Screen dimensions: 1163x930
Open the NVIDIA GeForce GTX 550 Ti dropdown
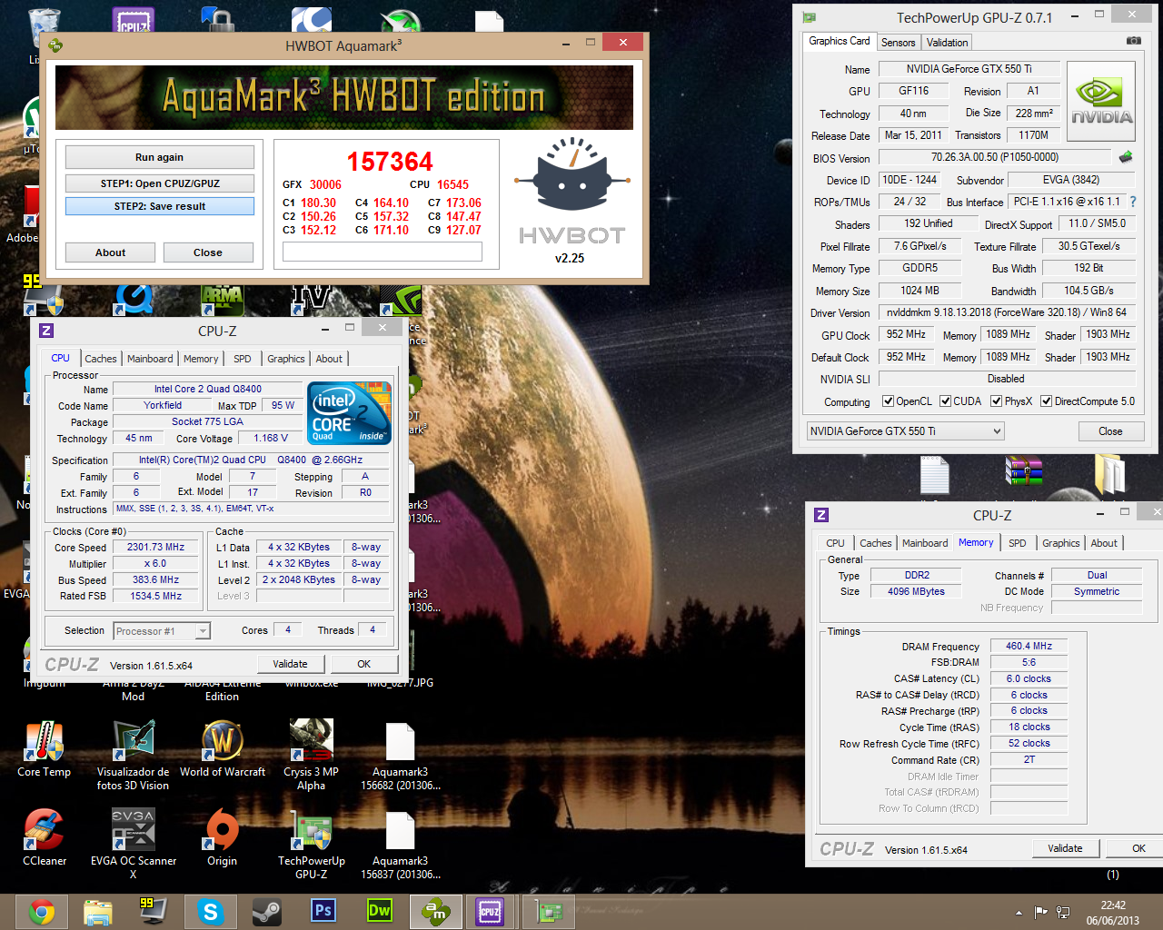pyautogui.click(x=905, y=431)
